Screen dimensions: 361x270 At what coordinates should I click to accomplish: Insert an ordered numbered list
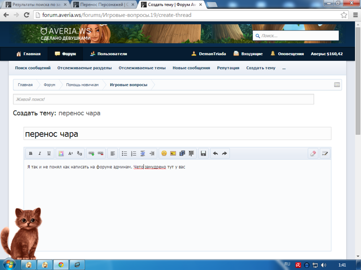(134, 153)
